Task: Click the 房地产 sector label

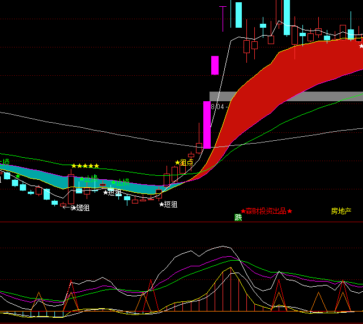Action: pos(341,211)
